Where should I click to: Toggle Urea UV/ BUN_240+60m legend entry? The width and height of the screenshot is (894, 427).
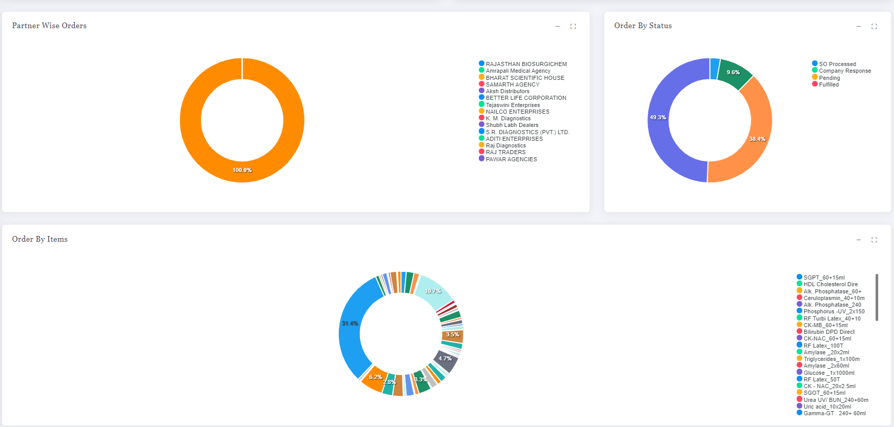(832, 400)
